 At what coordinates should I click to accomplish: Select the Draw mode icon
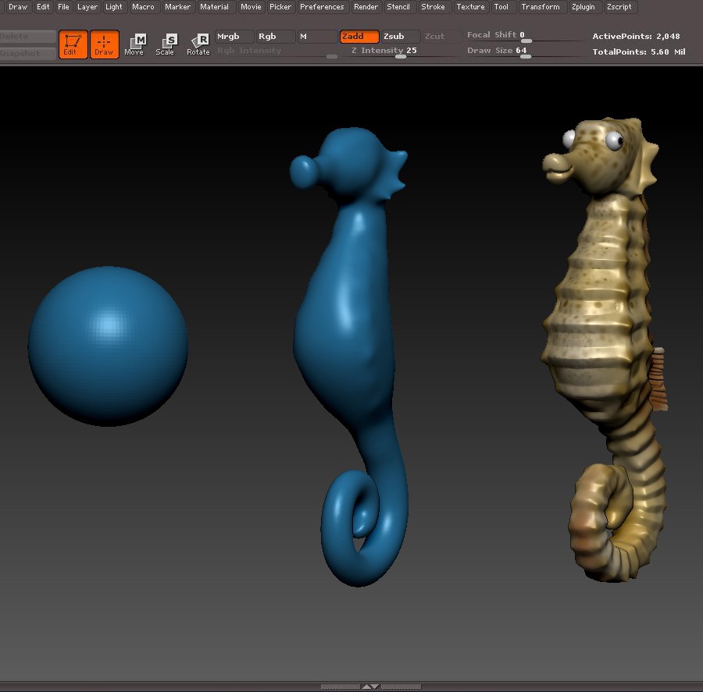[x=104, y=44]
